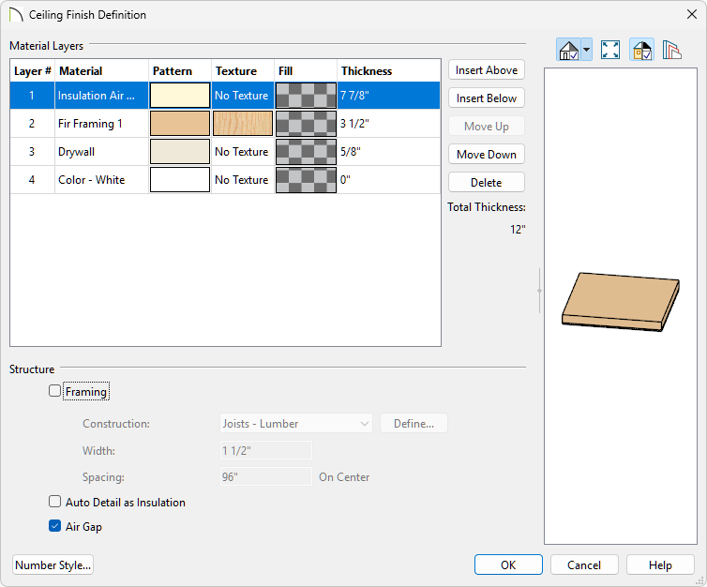This screenshot has width=707, height=587.
Task: Click the Insert Below button
Action: tap(486, 98)
